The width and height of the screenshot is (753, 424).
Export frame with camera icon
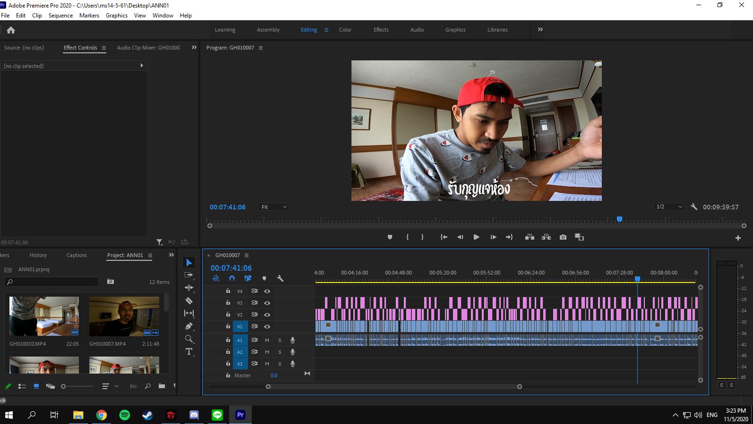coord(563,237)
